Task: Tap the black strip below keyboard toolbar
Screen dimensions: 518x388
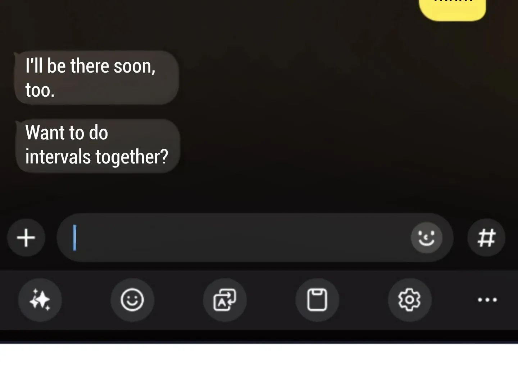Action: [259, 336]
